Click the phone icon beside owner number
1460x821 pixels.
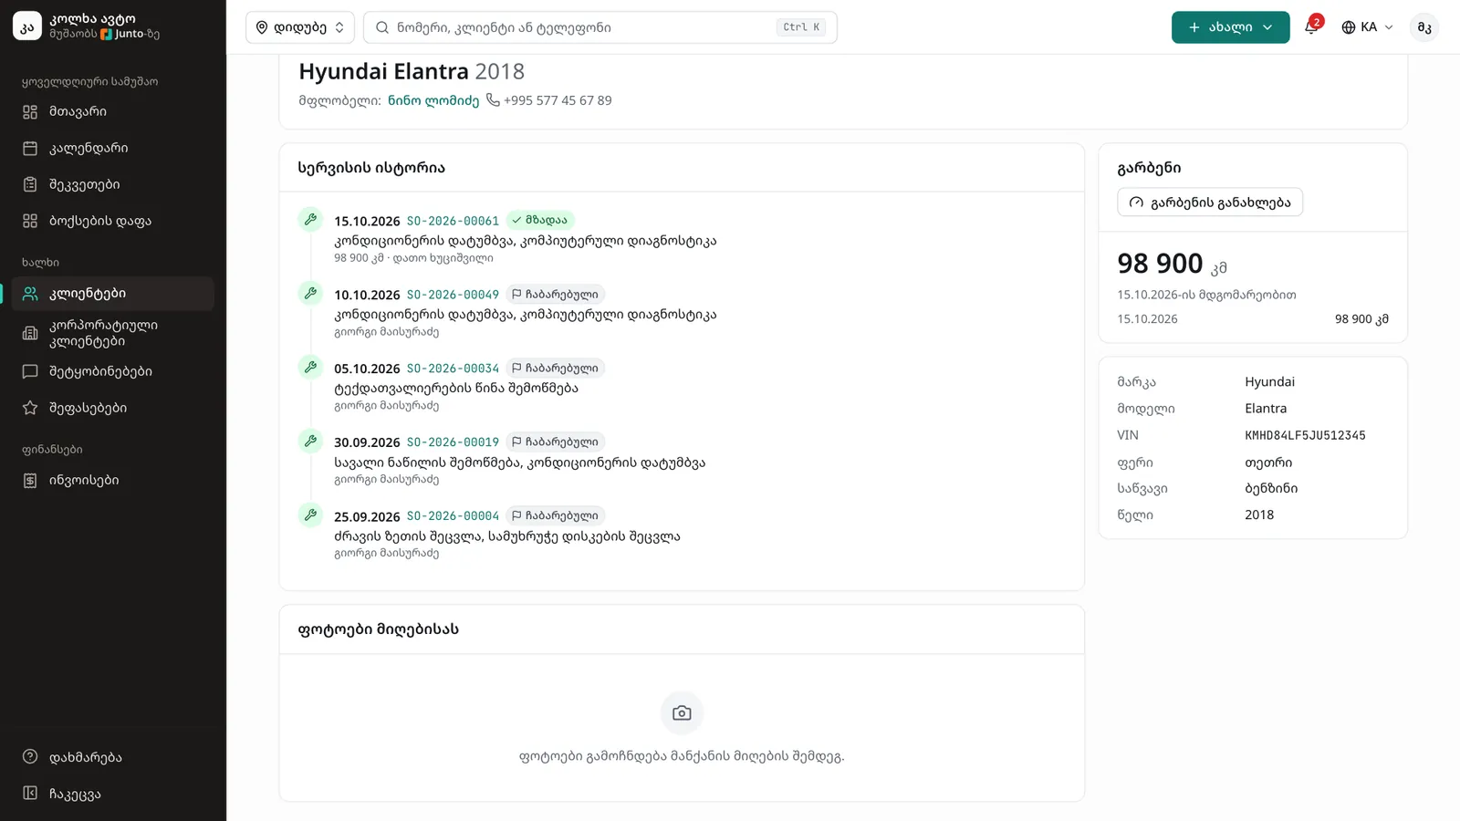pos(493,100)
